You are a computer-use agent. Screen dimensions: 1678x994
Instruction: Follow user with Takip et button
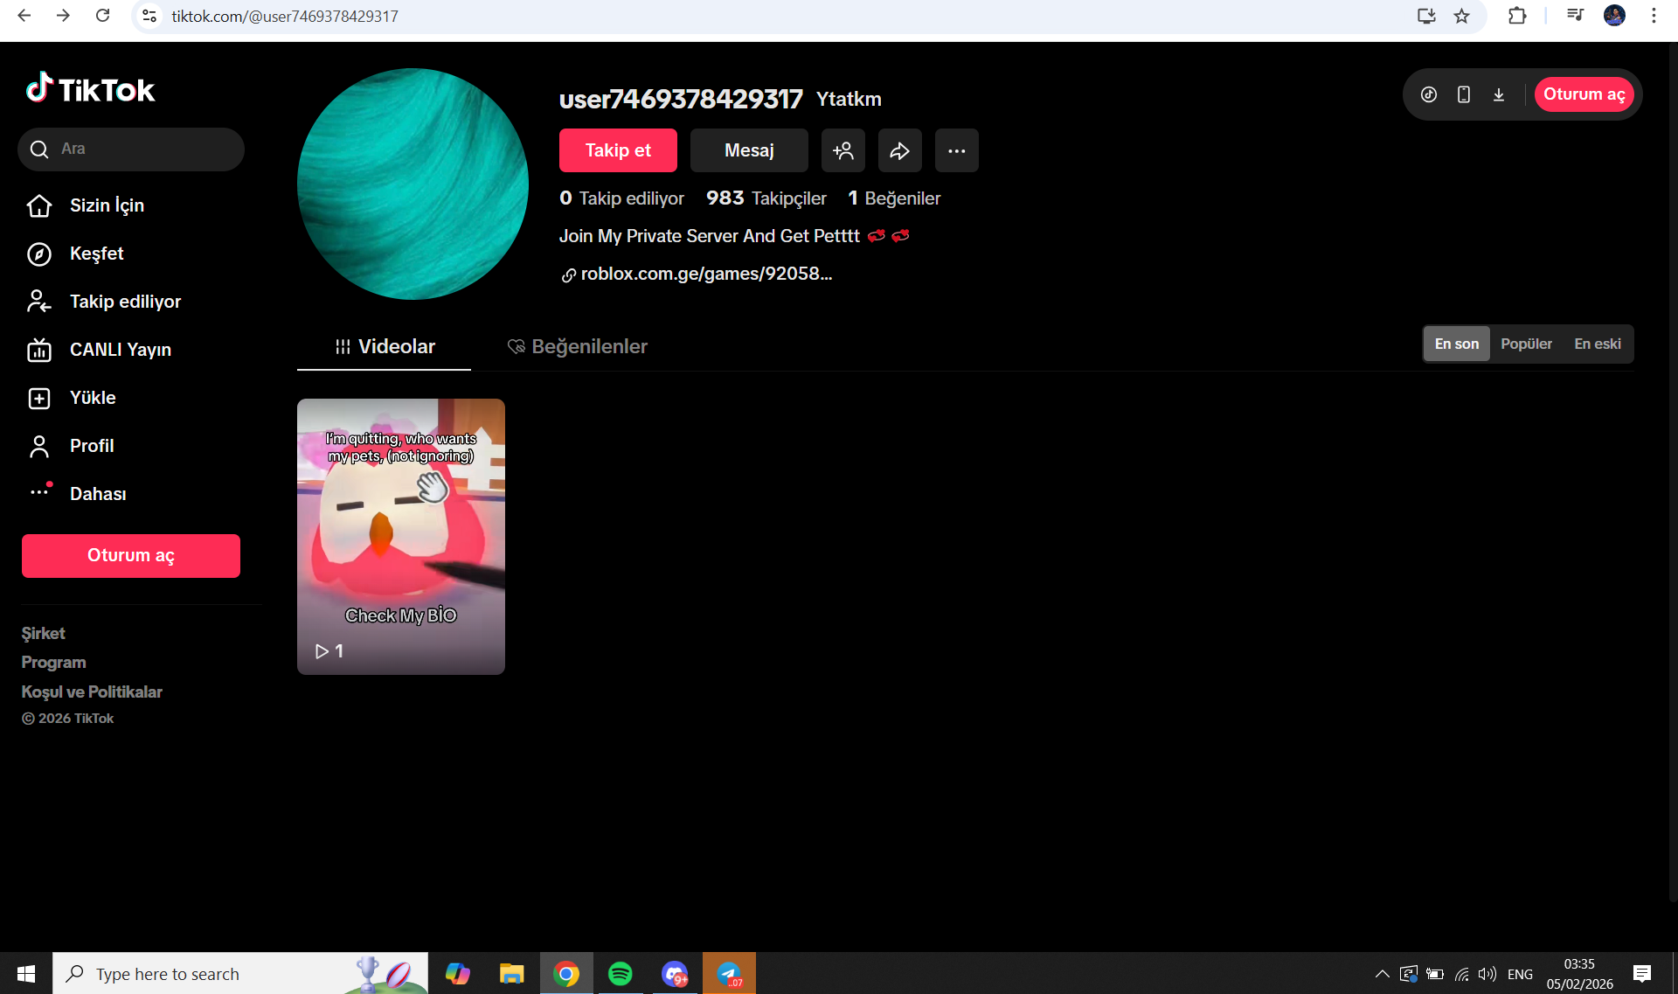[x=618, y=150]
